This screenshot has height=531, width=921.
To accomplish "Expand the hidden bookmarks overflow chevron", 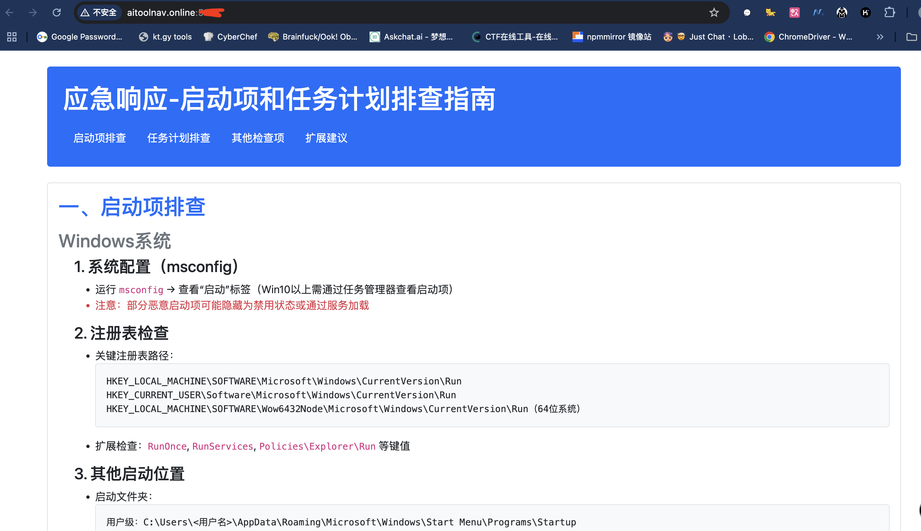I will tap(880, 37).
